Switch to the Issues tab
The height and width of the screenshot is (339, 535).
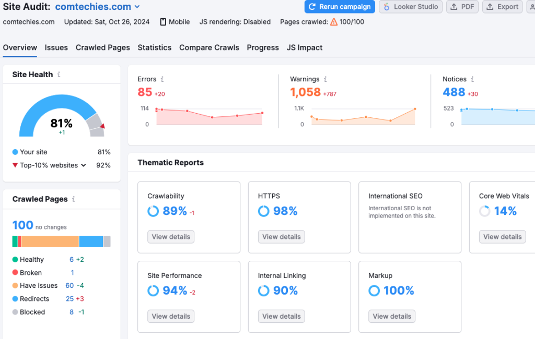pyautogui.click(x=56, y=47)
